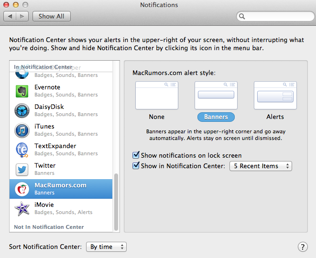Click the In Notification Center header
Image resolution: width=316 pixels, height=258 pixels.
tap(43, 67)
